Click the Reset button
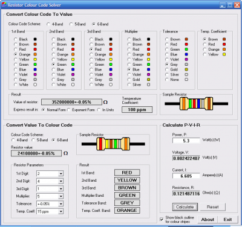Screen dimensions: 242x227 (x=212, y=207)
